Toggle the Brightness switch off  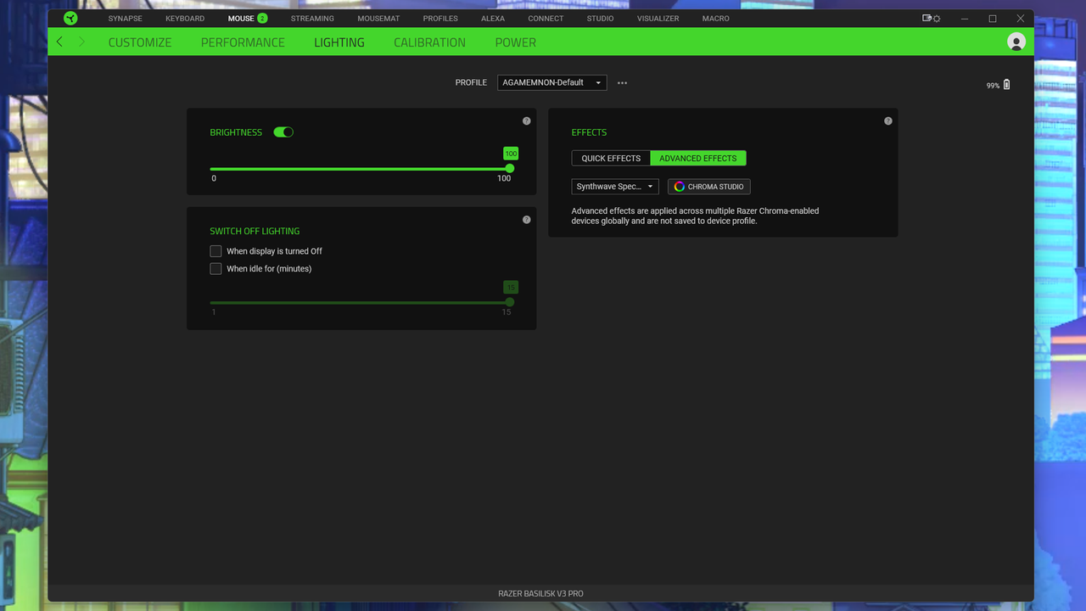[283, 132]
